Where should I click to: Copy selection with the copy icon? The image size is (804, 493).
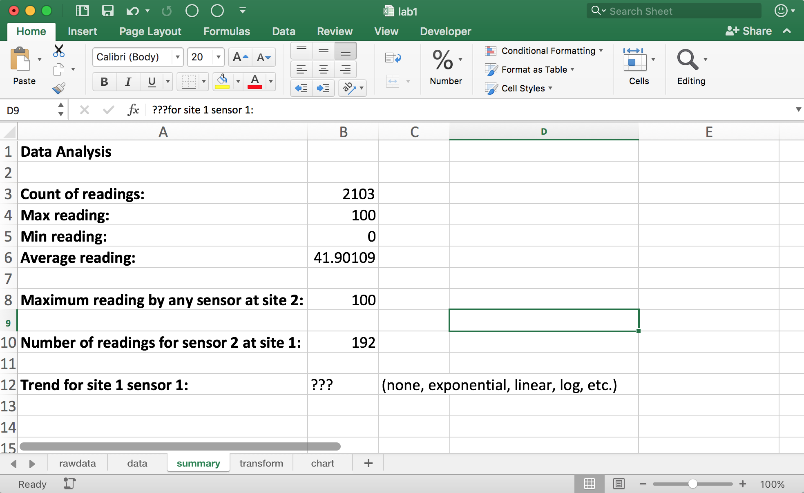59,69
